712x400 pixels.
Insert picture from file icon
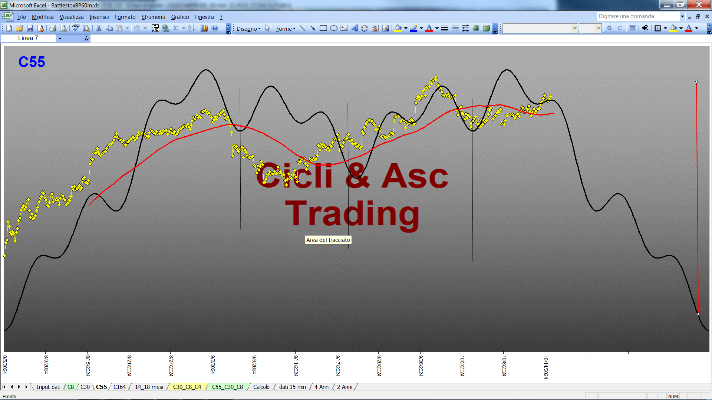coord(386,28)
